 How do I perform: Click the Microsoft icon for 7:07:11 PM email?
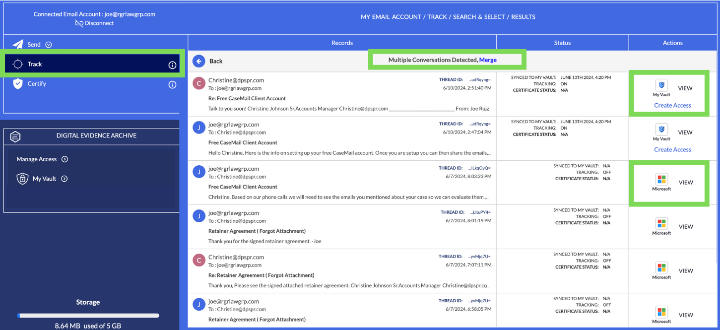[x=661, y=267]
